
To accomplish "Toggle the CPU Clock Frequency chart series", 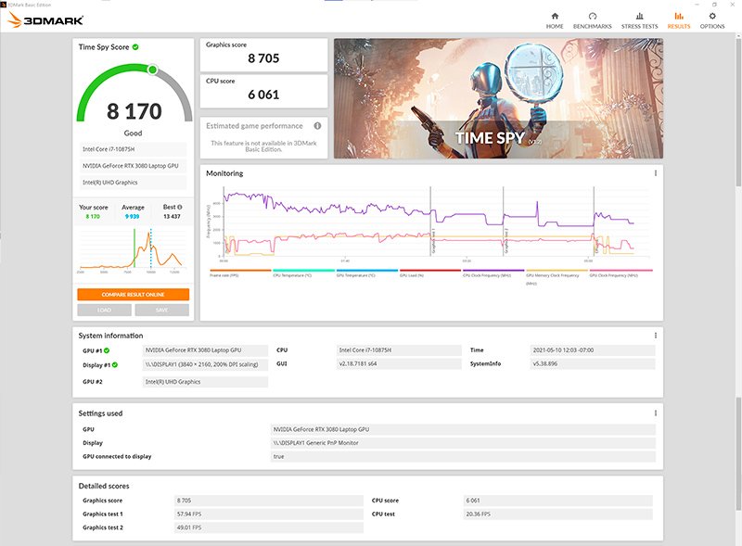I will tap(493, 273).
